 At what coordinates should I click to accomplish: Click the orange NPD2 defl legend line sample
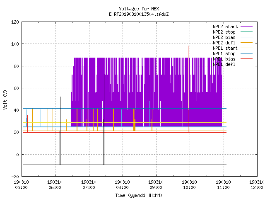coord(247,42)
